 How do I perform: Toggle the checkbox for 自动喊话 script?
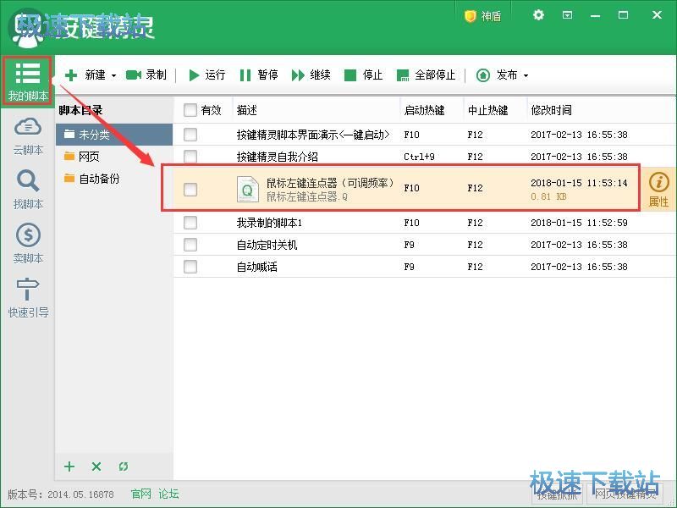pos(190,266)
